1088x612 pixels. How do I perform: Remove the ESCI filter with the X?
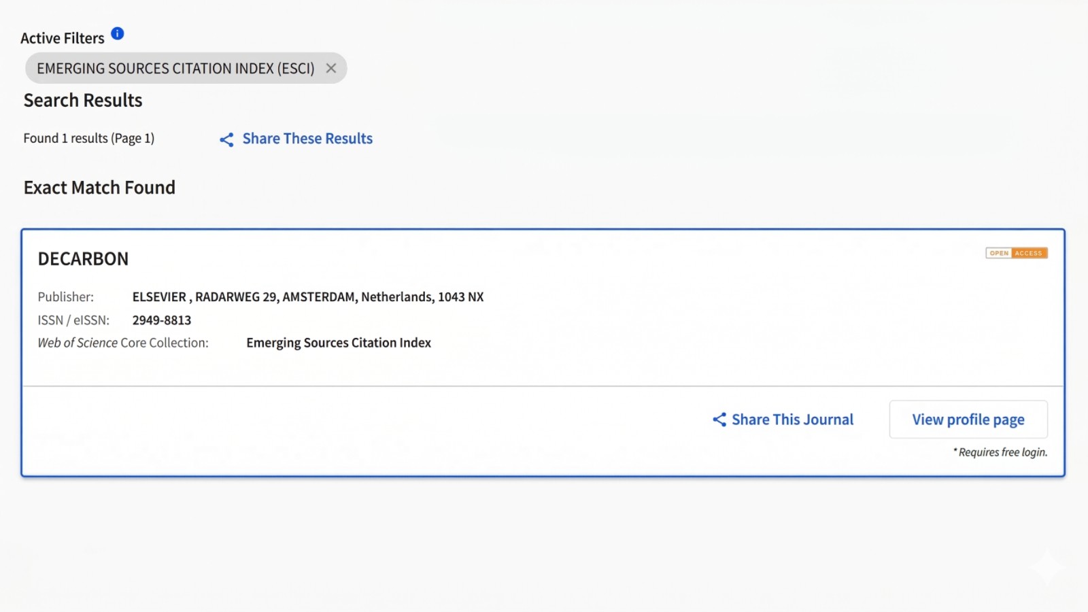(331, 68)
